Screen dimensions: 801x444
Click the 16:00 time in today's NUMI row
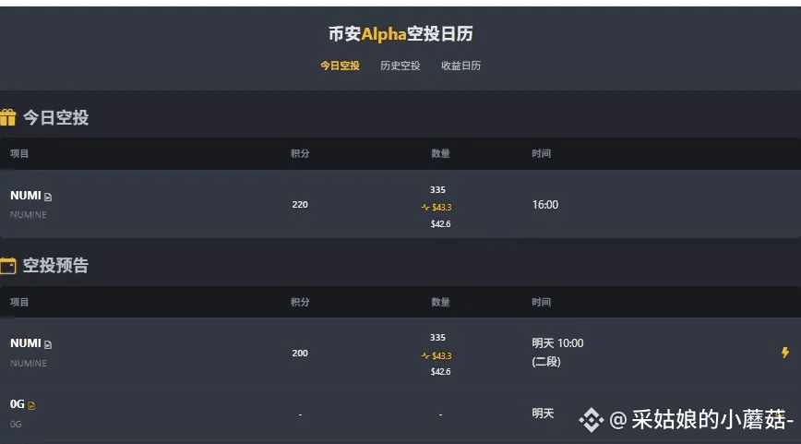pyautogui.click(x=545, y=204)
